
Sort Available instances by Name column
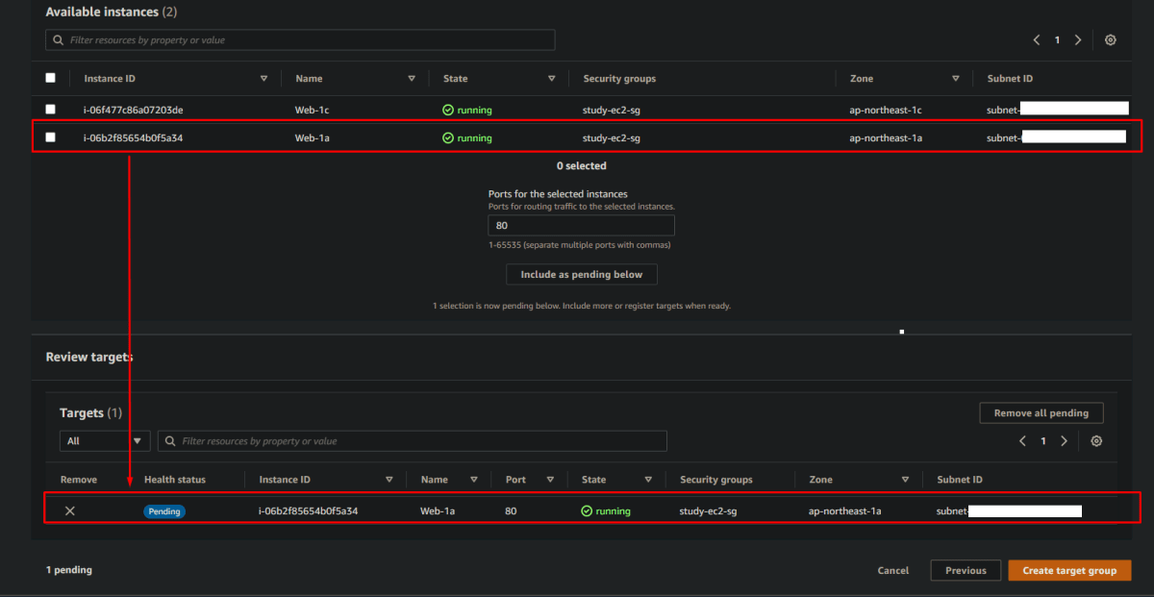point(412,79)
